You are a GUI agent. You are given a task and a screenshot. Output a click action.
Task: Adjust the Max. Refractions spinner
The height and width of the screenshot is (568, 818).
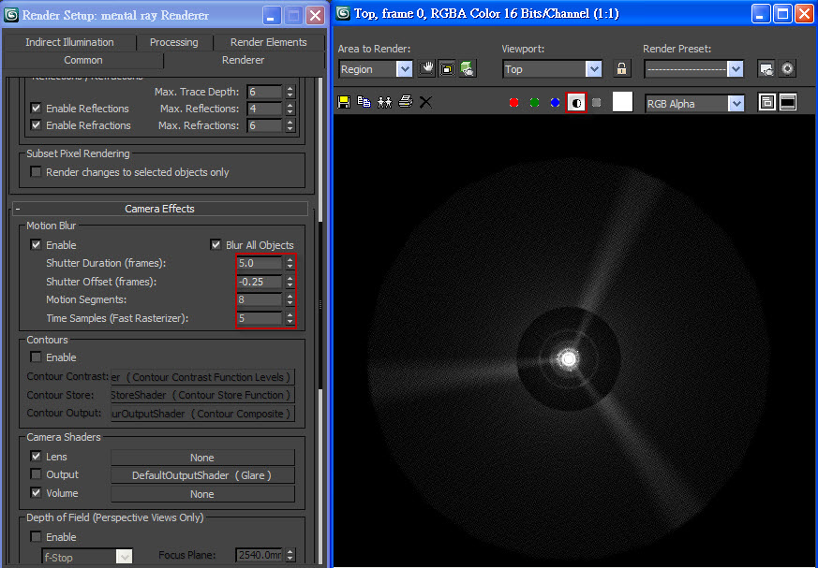click(x=290, y=125)
